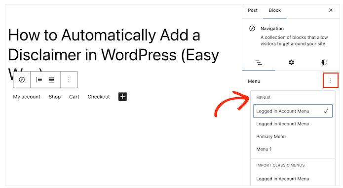Switch to the Post tab
This screenshot has width=343, height=188.
pyautogui.click(x=253, y=10)
